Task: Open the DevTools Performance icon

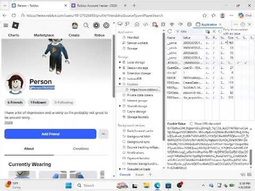Action: pos(181,24)
